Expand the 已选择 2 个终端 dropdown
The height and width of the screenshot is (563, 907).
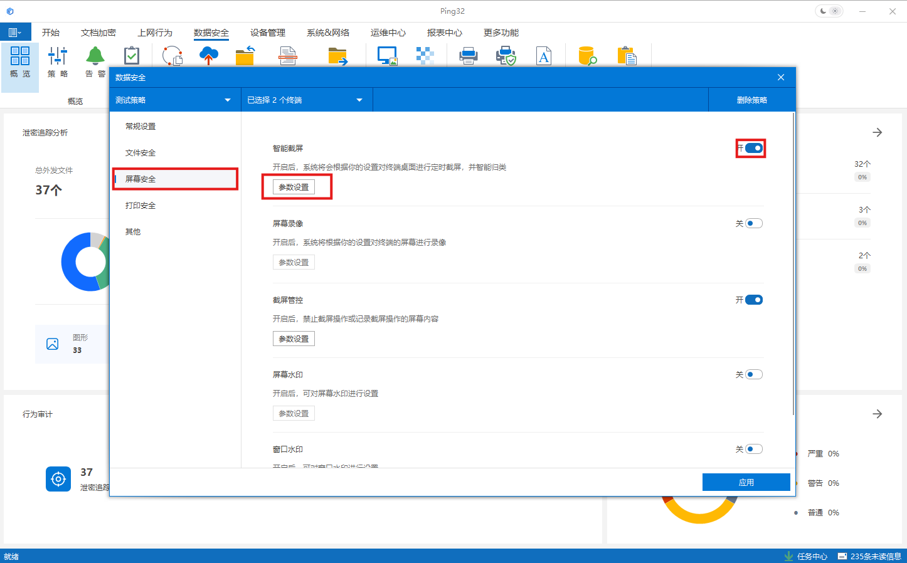[306, 99]
